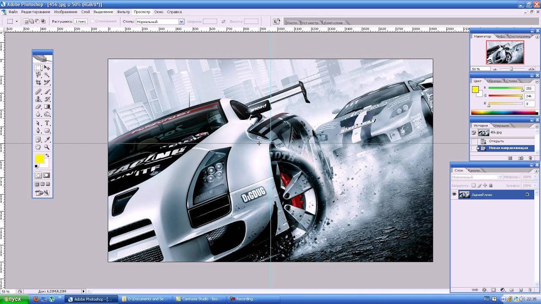This screenshot has height=304, width=541.
Task: Switch to the Channels tab
Action: pos(474,170)
